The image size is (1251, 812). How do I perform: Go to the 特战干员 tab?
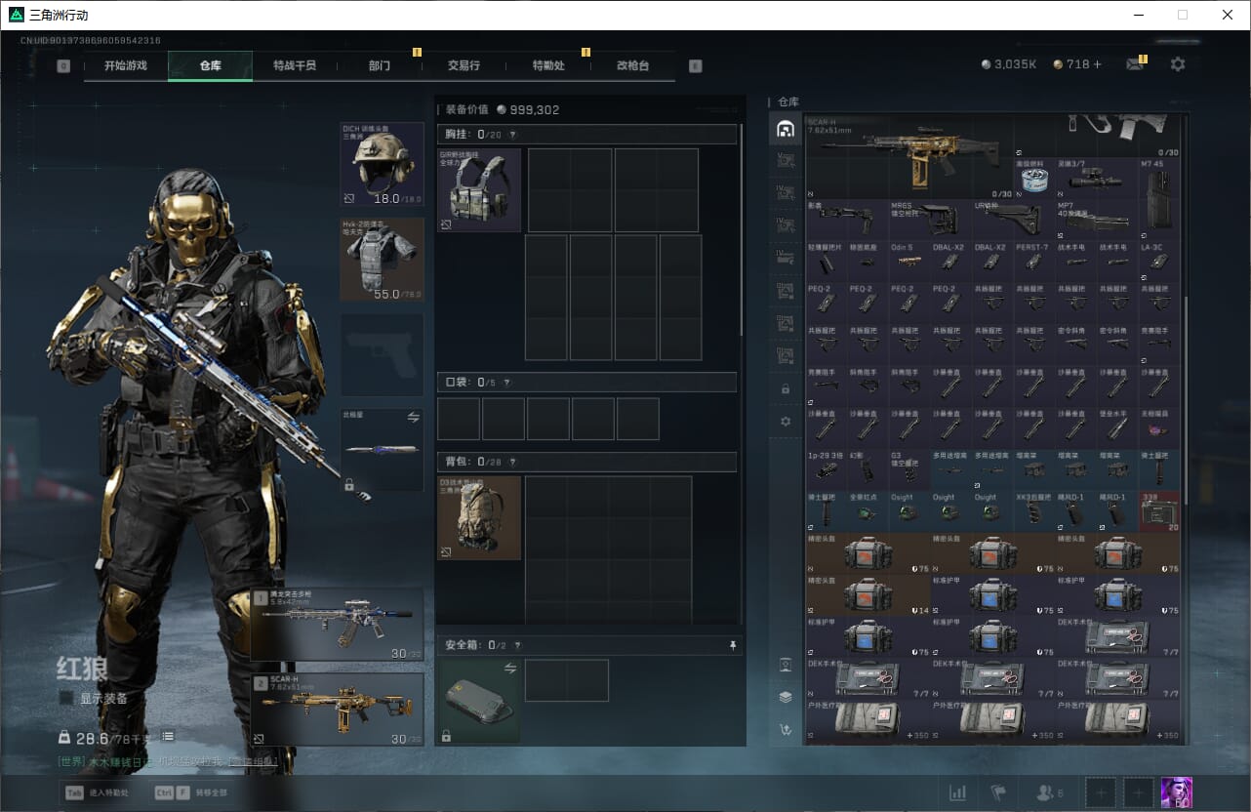point(294,65)
